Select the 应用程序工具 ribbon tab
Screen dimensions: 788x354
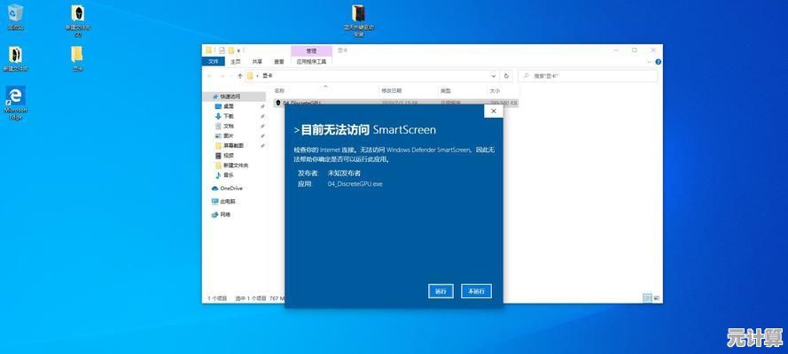311,62
